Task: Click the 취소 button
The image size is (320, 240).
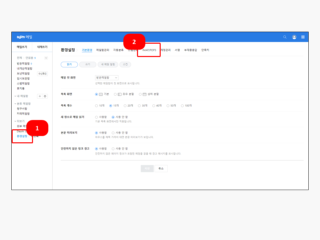Action: (x=161, y=169)
